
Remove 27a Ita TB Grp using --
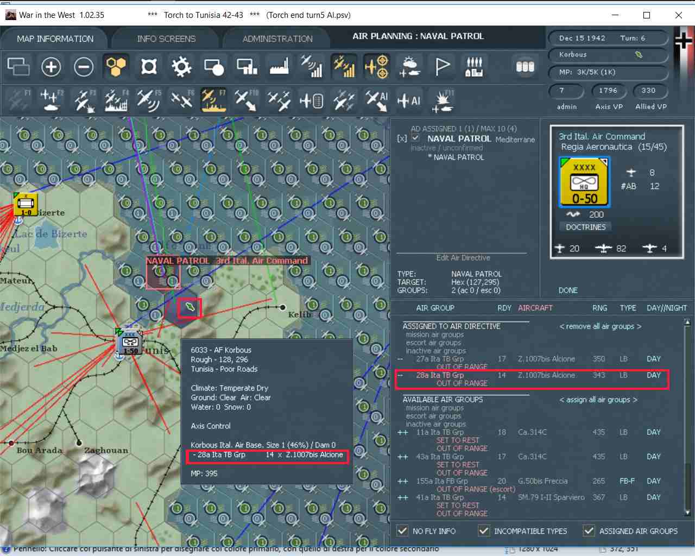click(x=400, y=359)
